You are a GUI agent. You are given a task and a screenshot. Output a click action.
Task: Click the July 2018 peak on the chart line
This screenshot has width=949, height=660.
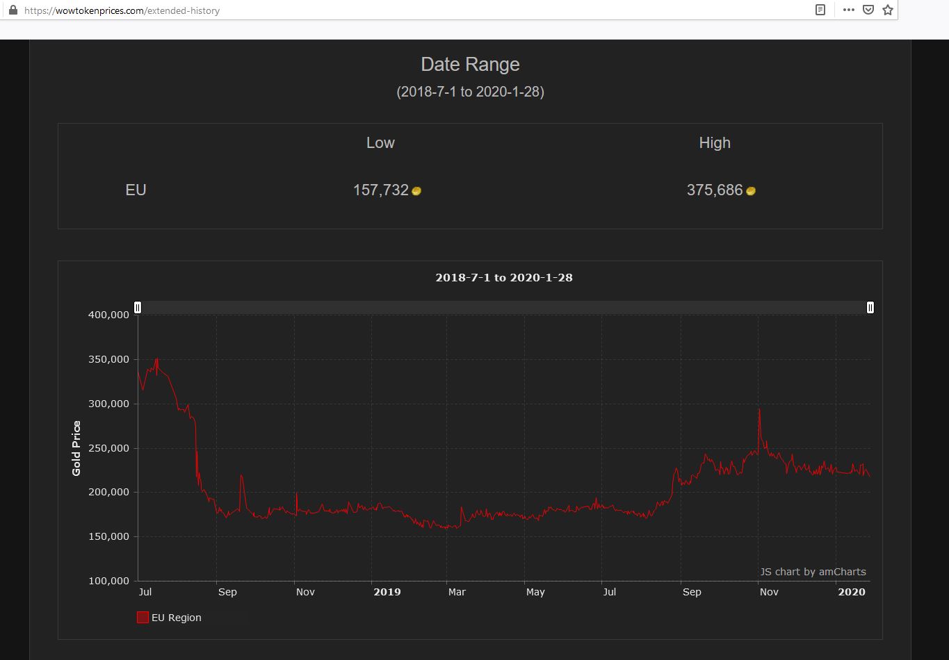(157, 359)
